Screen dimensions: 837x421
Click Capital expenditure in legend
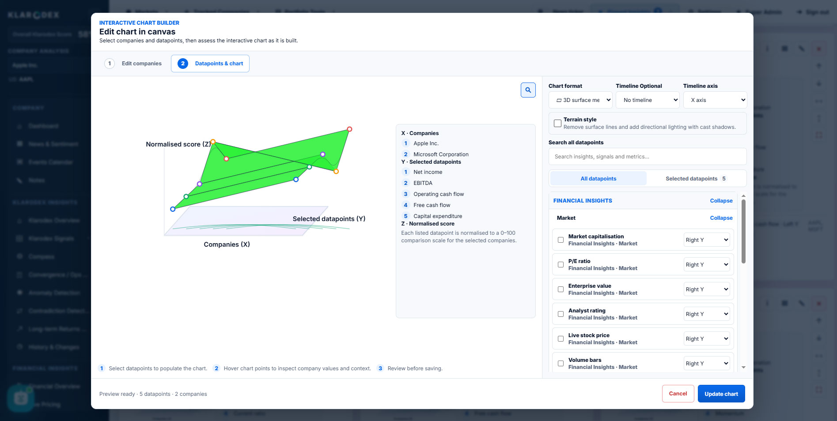coord(438,216)
